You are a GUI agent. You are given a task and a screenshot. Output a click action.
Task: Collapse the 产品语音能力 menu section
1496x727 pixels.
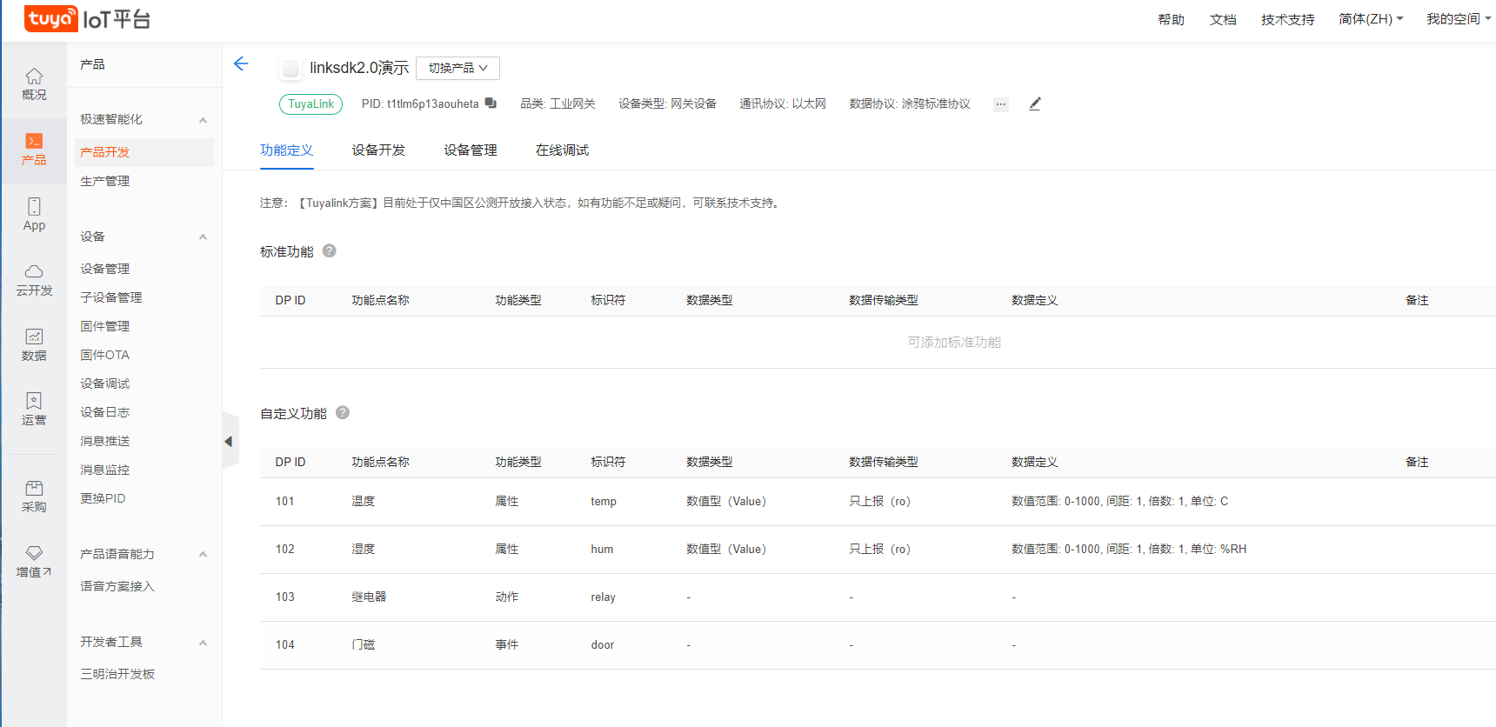(x=203, y=554)
